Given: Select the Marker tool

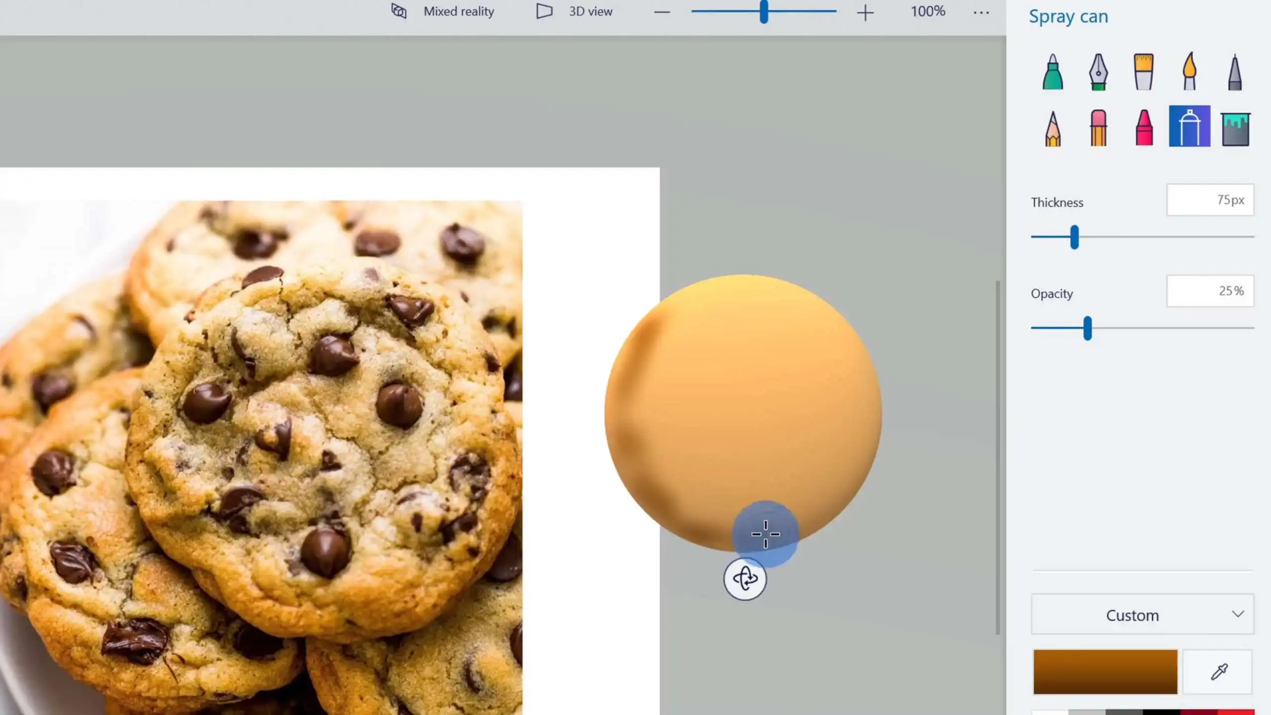Looking at the screenshot, I should pos(1053,72).
